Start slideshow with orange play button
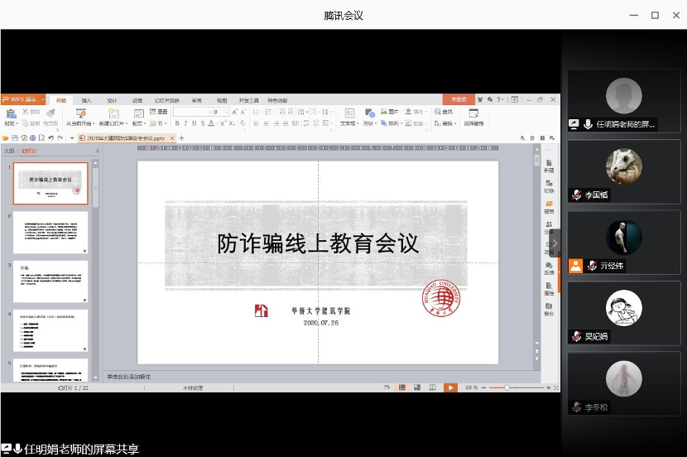 pyautogui.click(x=450, y=387)
